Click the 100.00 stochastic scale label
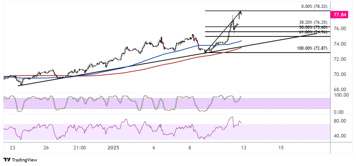The height and width of the screenshot is (166, 356). 342,95
